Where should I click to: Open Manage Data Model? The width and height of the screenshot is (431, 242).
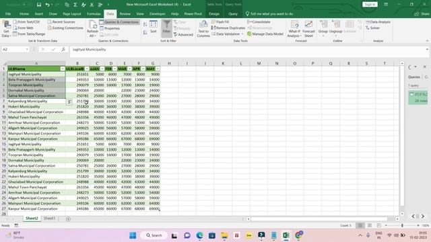click(x=265, y=34)
